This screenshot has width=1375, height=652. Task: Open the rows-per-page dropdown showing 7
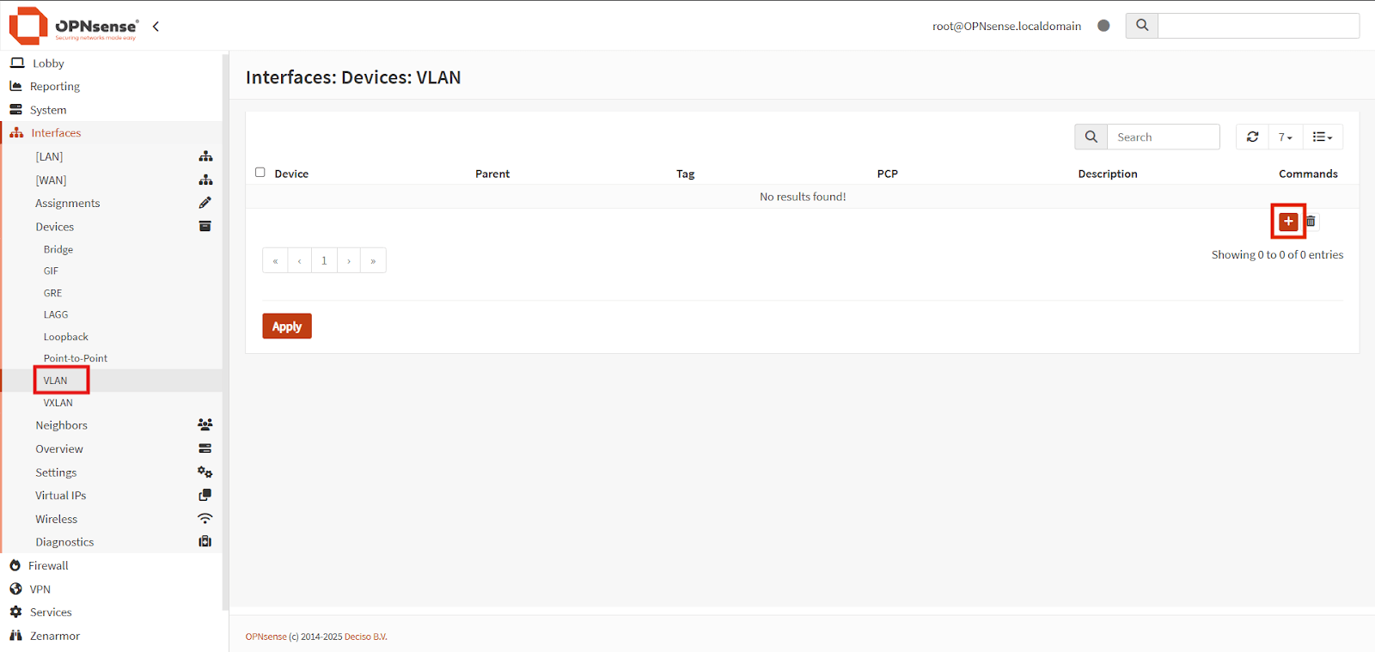pyautogui.click(x=1286, y=137)
